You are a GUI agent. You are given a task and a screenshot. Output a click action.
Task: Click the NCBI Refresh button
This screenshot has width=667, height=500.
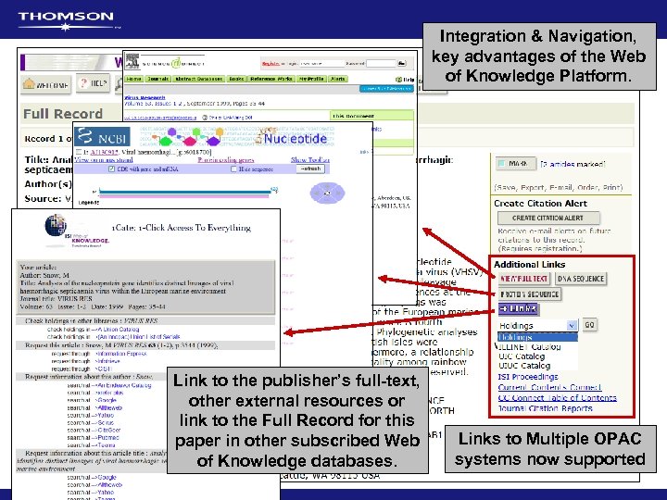310,169
